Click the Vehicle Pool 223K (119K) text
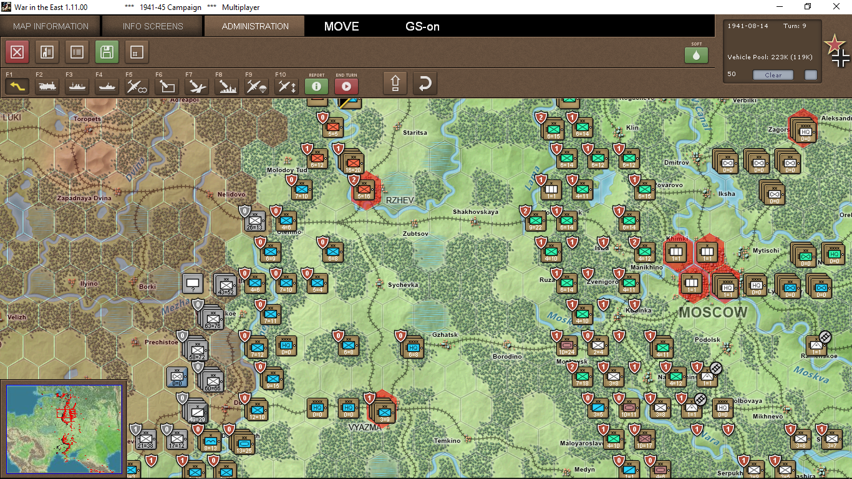The image size is (852, 479). [770, 57]
